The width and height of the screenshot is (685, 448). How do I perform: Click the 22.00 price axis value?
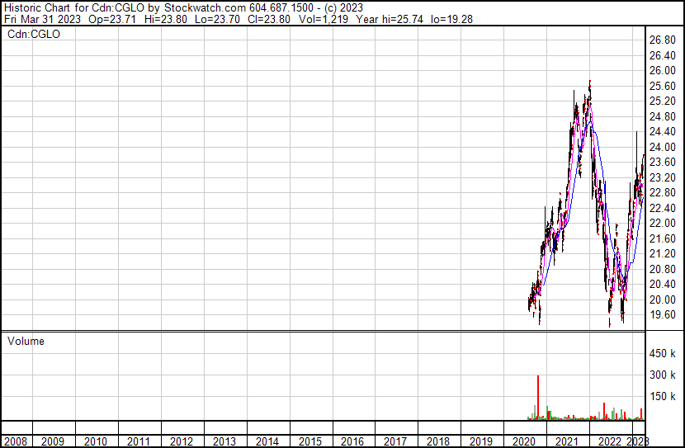(663, 224)
